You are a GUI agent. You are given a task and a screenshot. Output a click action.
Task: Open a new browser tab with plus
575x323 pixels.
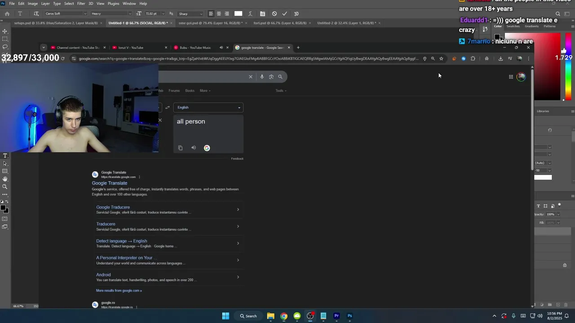[x=298, y=48]
